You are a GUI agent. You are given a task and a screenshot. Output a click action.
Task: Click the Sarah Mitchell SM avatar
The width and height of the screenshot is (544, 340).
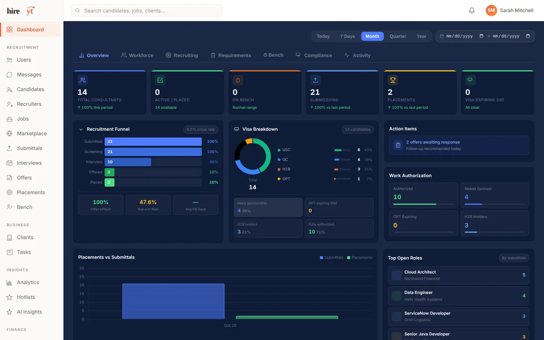coord(491,11)
